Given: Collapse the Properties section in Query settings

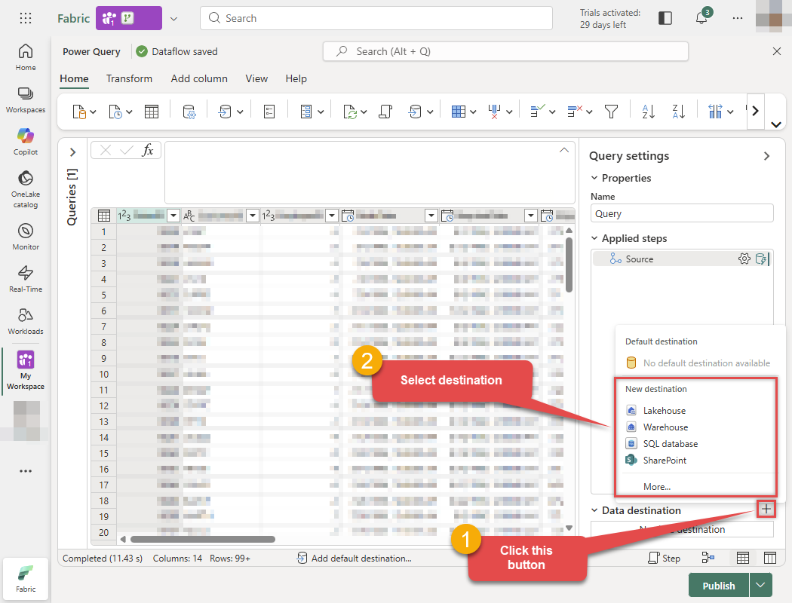Looking at the screenshot, I should [596, 178].
